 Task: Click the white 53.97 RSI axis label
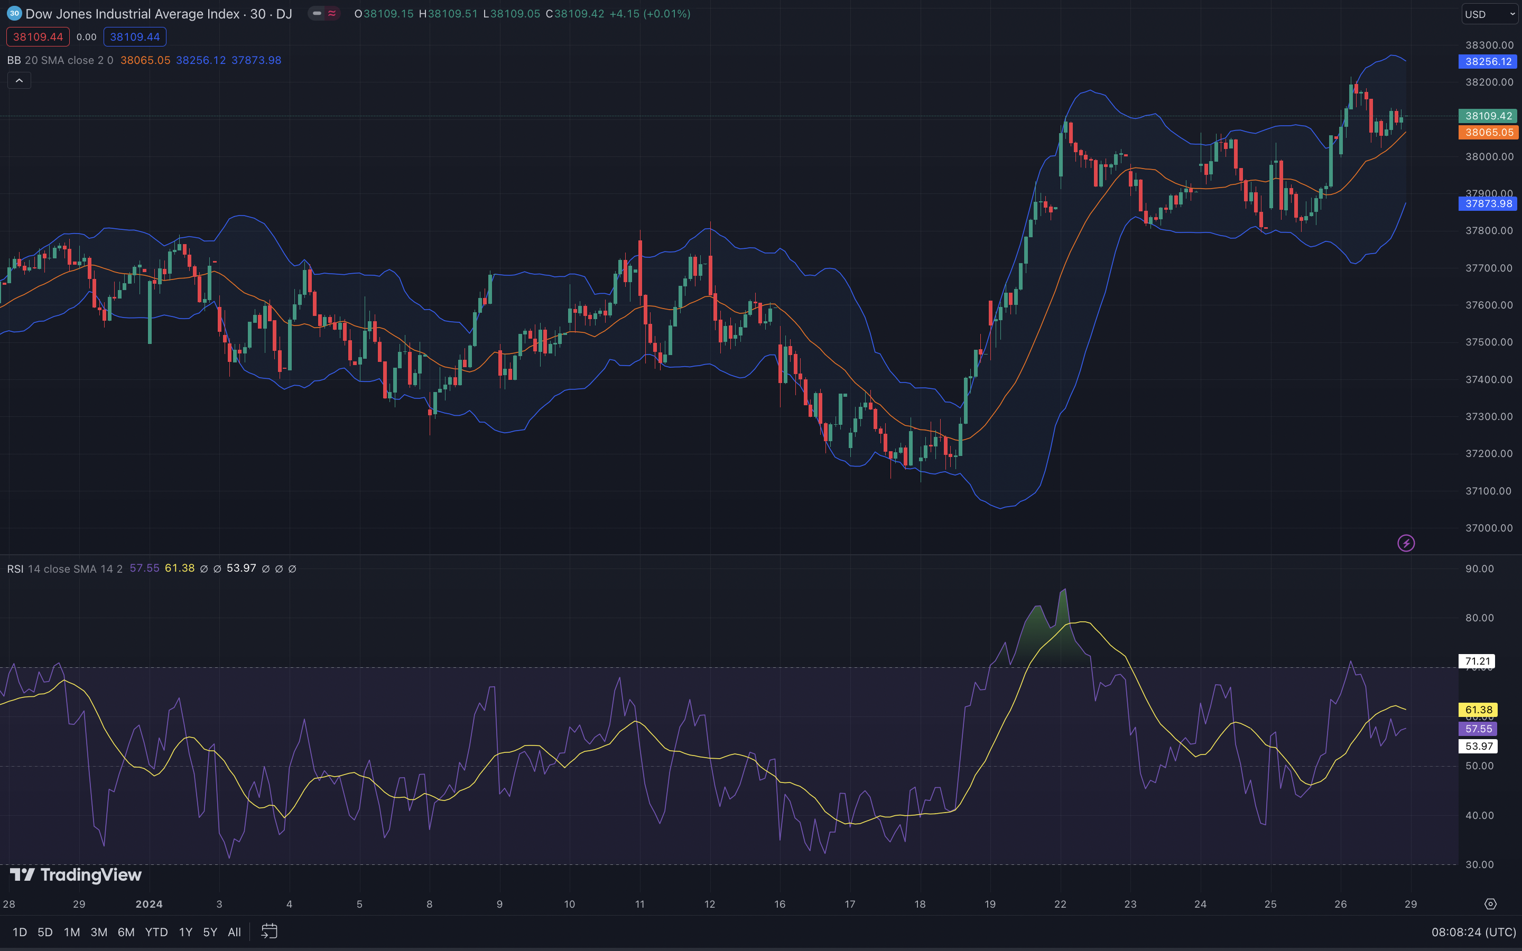coord(1478,746)
